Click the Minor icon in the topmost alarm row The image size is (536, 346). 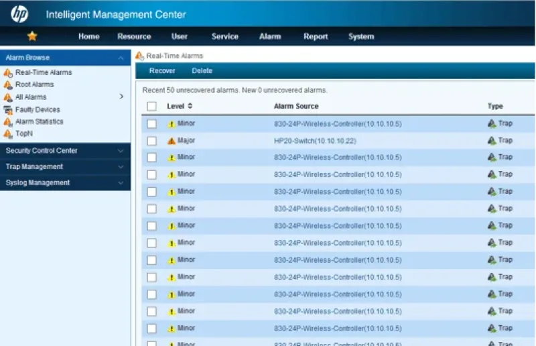pos(172,124)
